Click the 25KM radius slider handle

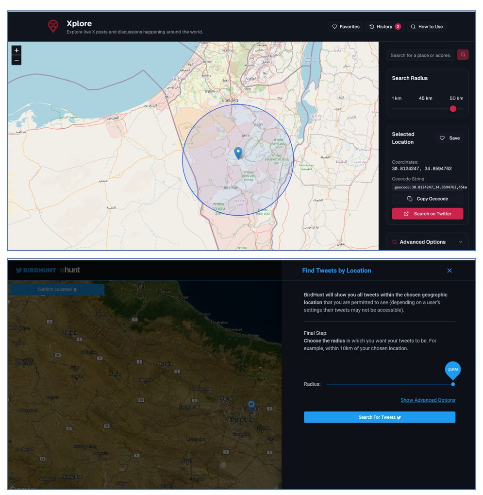click(x=453, y=384)
